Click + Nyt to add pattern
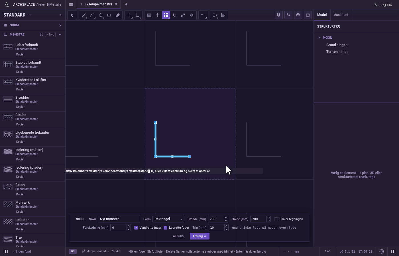 coord(50,35)
